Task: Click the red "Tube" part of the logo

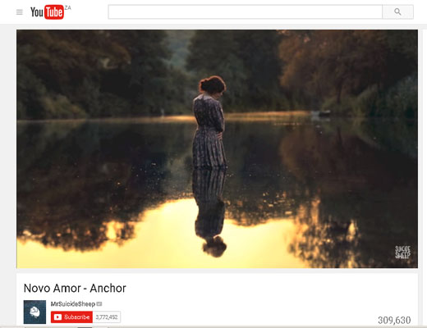Action: click(x=54, y=12)
